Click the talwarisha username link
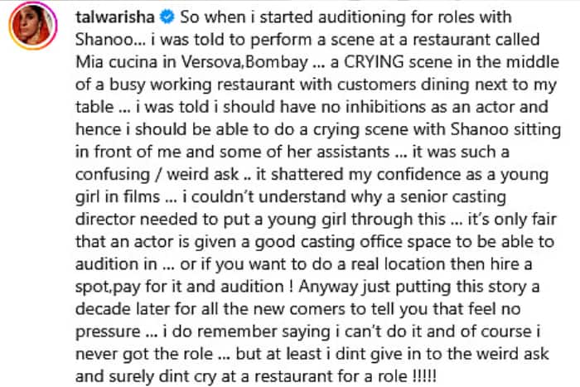This screenshot has height=387, width=580. 115,17
